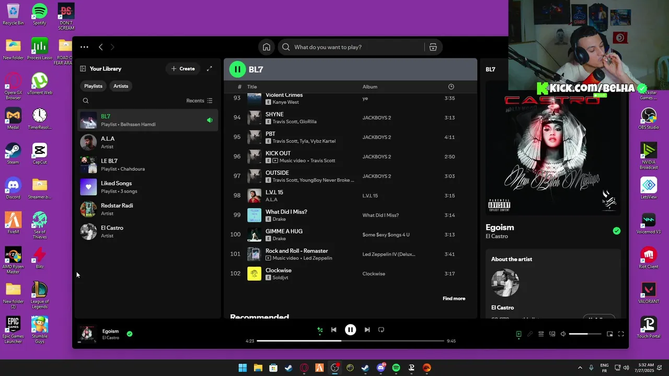669x376 pixels.
Task: Open A.L.A artist in library
Action: click(x=148, y=143)
